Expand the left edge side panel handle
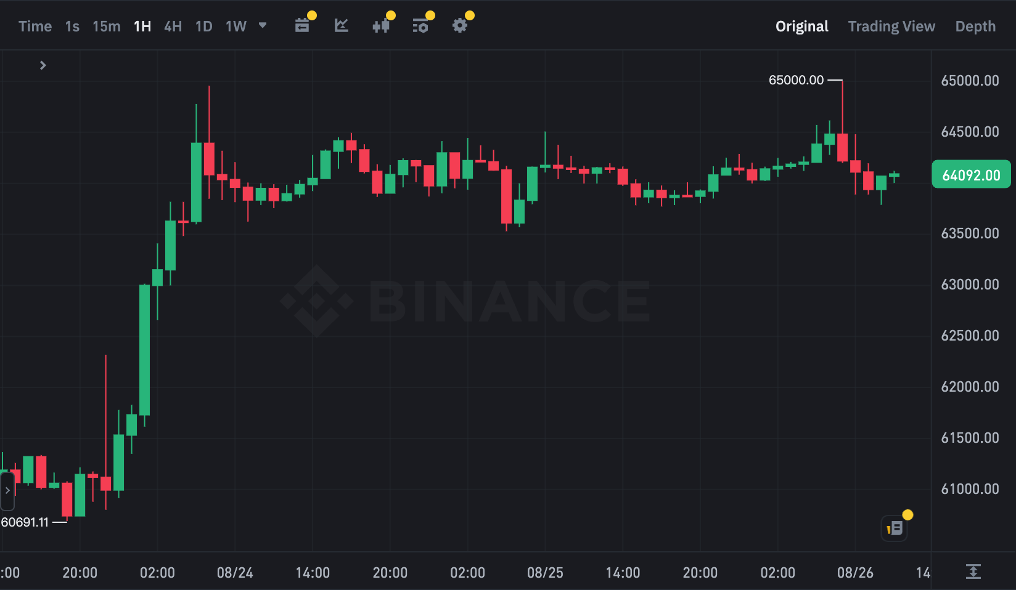 (7, 491)
